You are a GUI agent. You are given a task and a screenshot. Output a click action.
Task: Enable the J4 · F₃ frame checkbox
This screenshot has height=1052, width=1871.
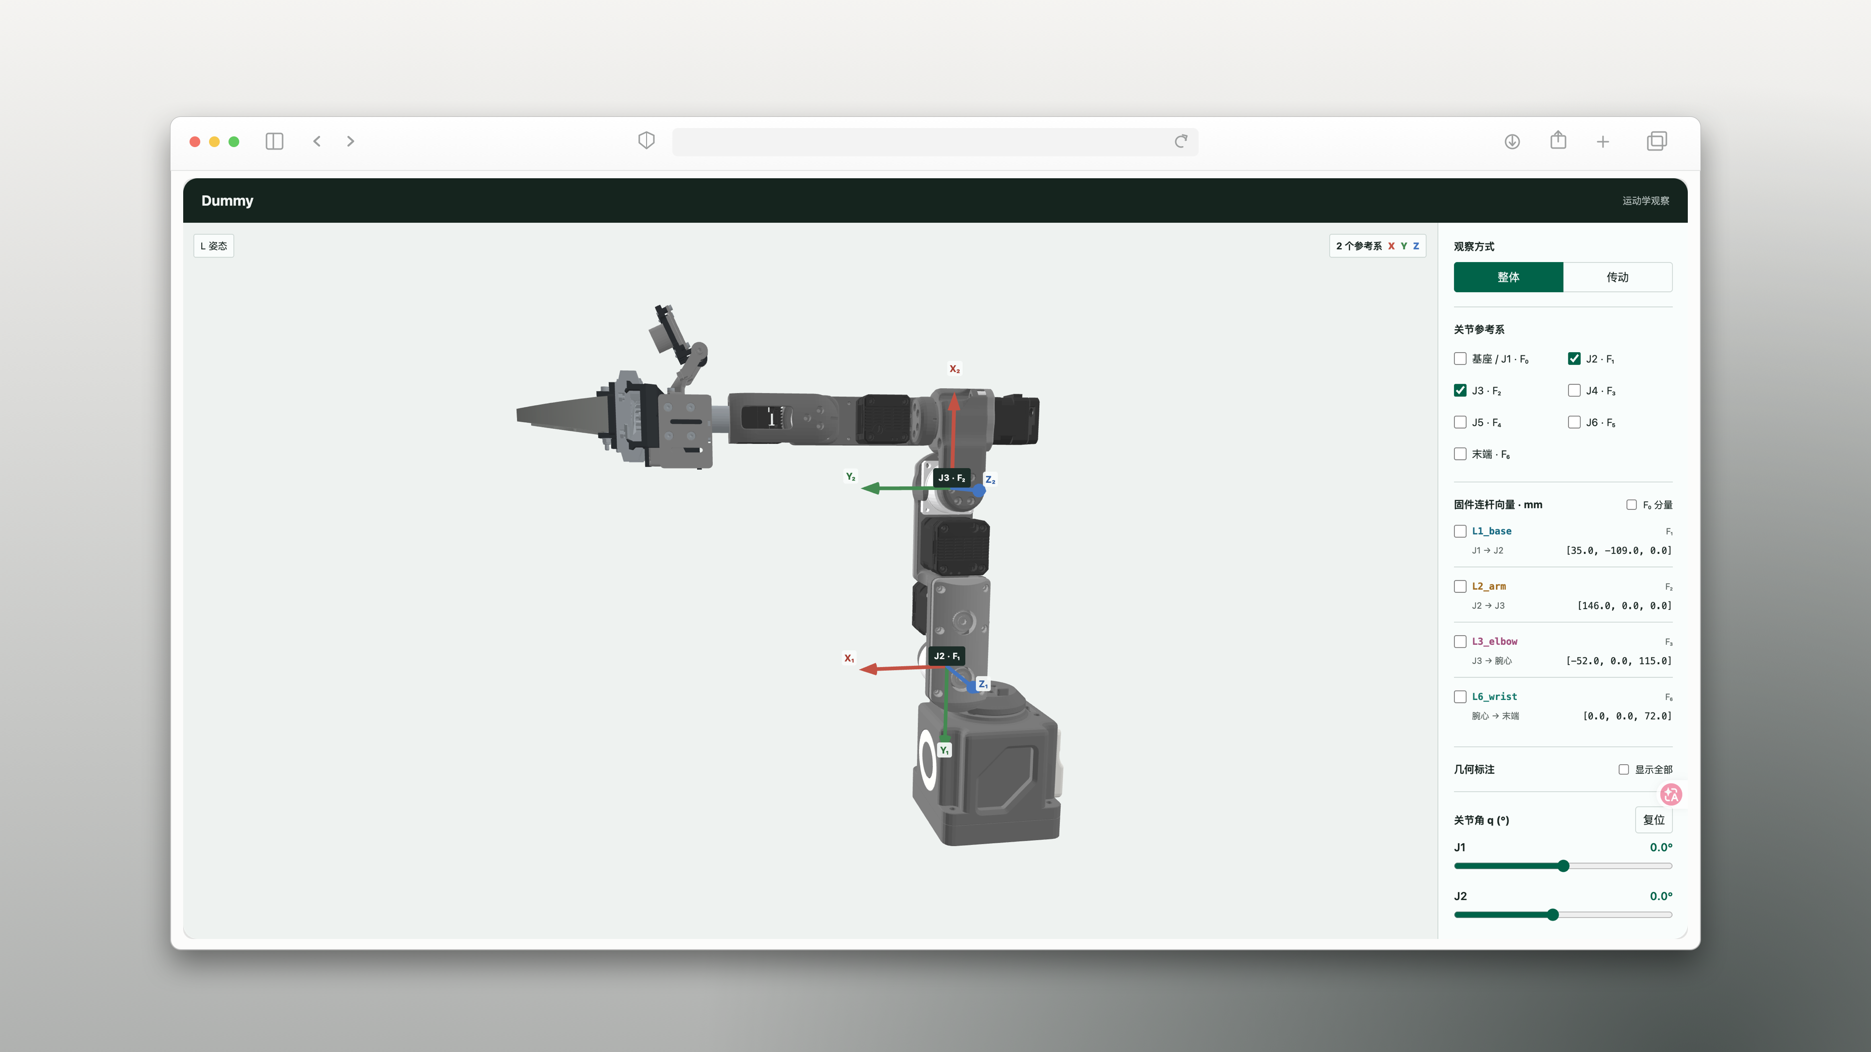tap(1574, 391)
